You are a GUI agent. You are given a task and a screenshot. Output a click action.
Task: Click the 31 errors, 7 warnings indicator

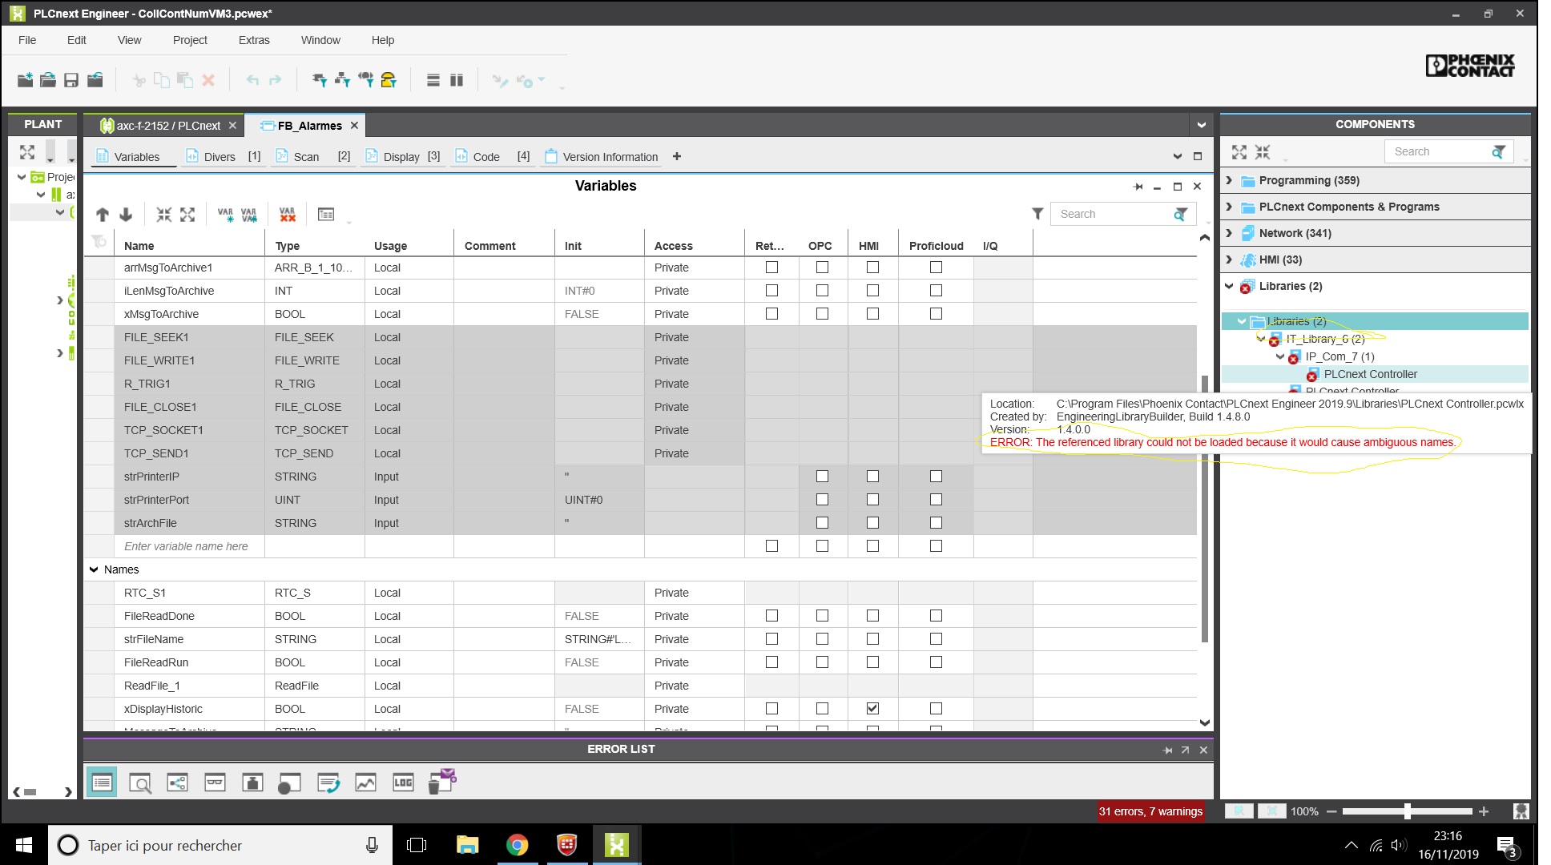pos(1150,811)
